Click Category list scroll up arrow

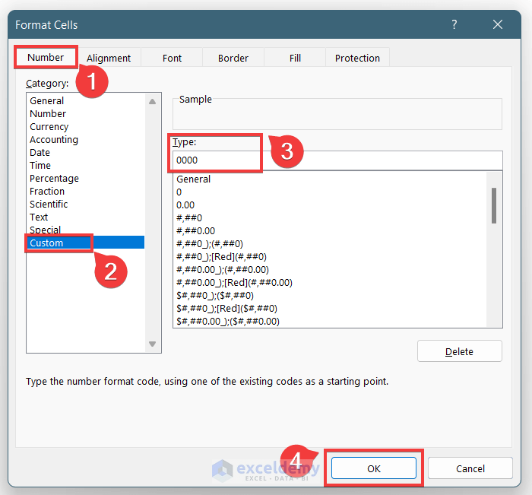pos(152,102)
